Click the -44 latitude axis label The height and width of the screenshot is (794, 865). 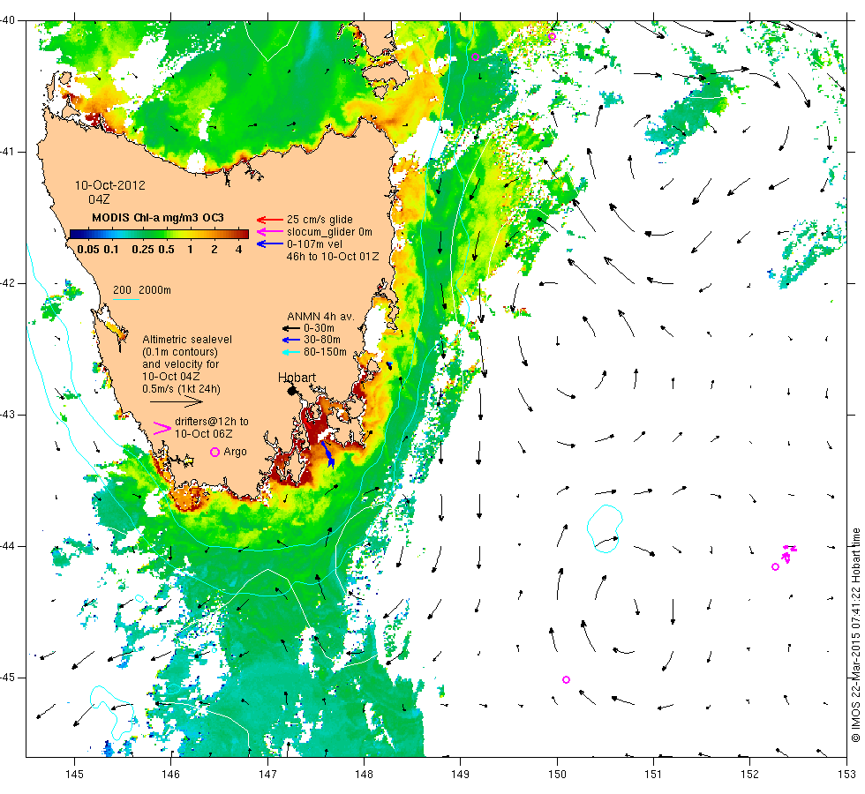coord(8,546)
